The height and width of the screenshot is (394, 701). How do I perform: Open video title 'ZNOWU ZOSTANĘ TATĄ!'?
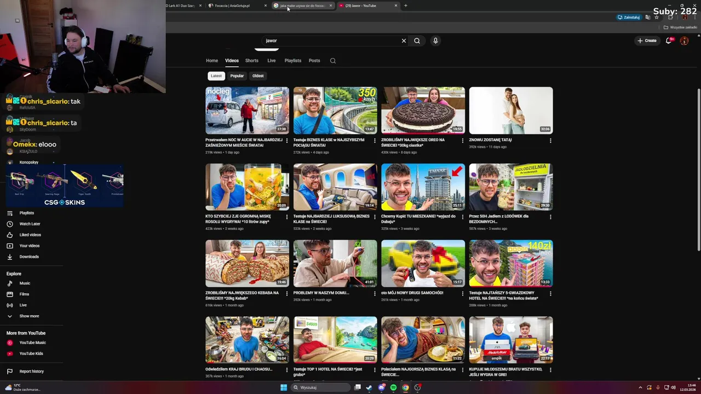click(490, 140)
